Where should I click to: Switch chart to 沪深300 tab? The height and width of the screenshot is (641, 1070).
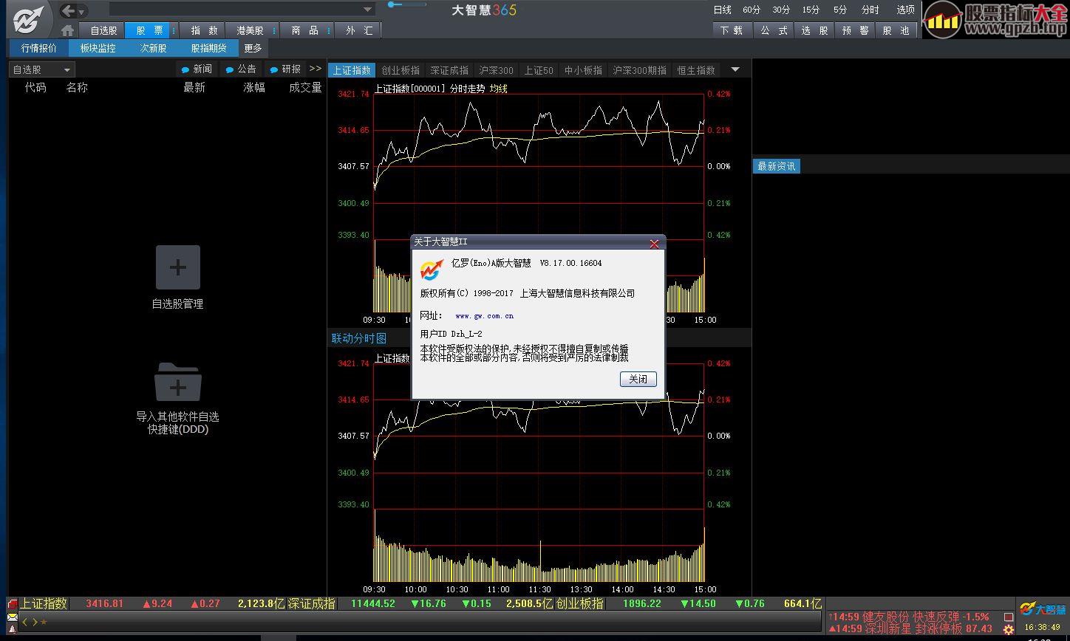(x=496, y=70)
